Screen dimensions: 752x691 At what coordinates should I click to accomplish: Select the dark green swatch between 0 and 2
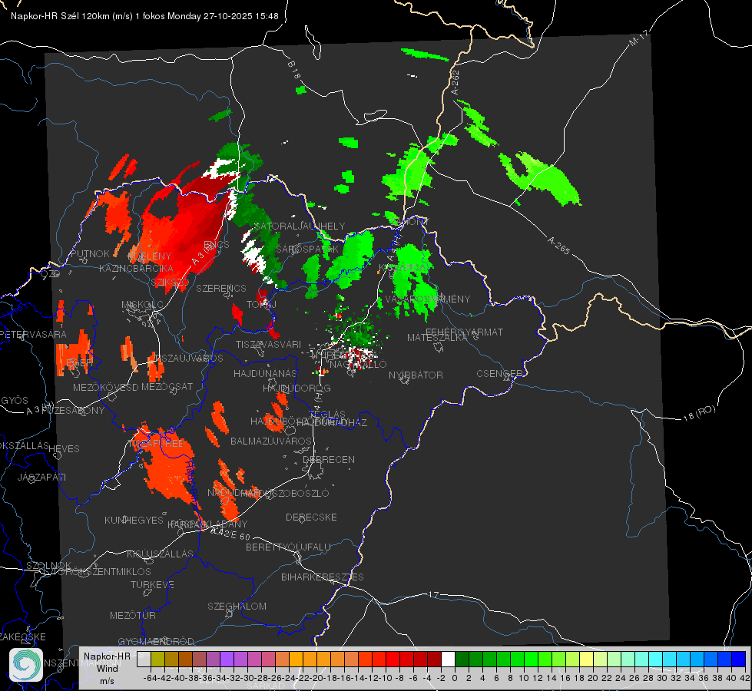click(462, 659)
